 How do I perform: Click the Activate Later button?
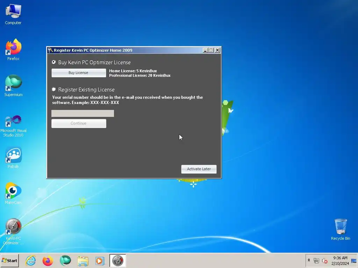[x=199, y=169]
